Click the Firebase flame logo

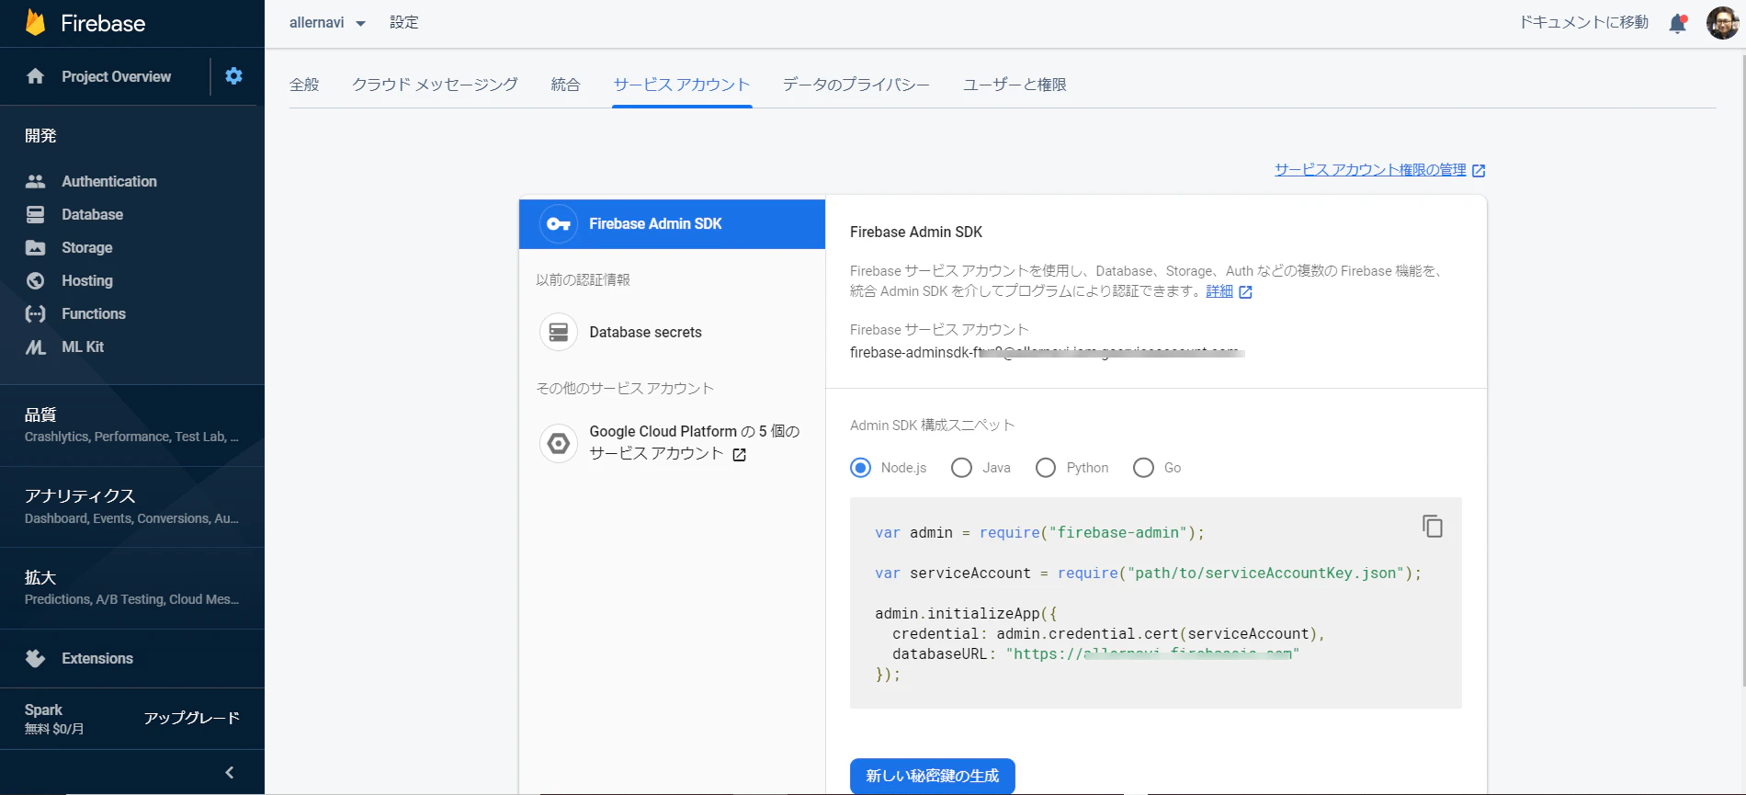pos(35,23)
